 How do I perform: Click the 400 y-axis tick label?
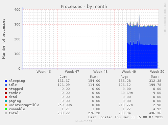pyautogui.click(x=17, y=10)
